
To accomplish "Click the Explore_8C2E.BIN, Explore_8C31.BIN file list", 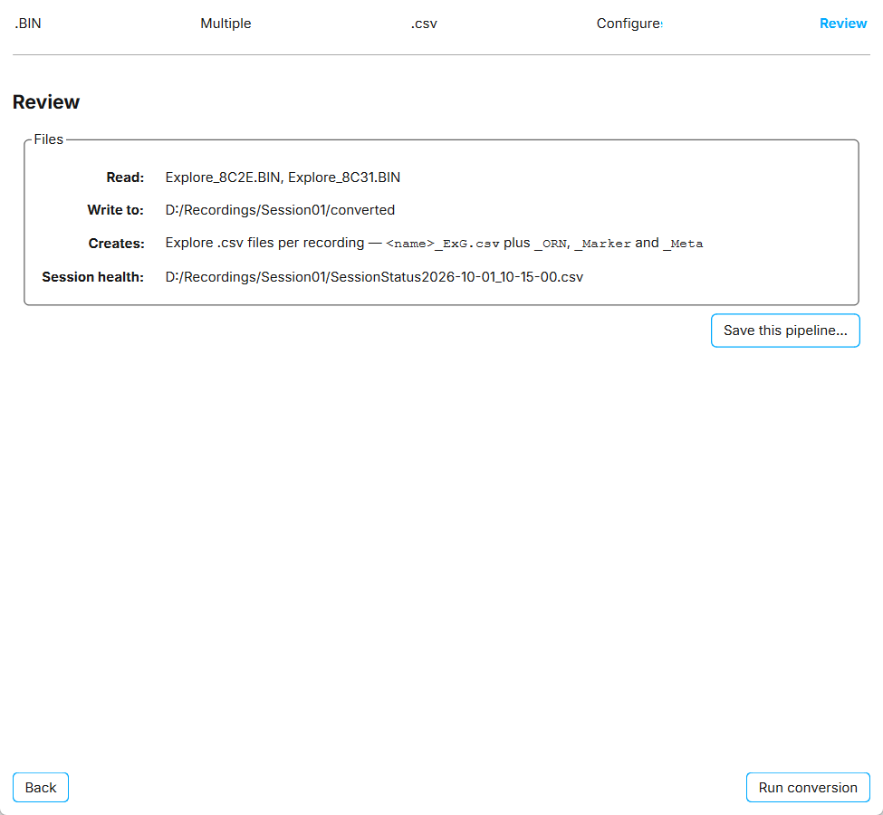I will point(283,177).
